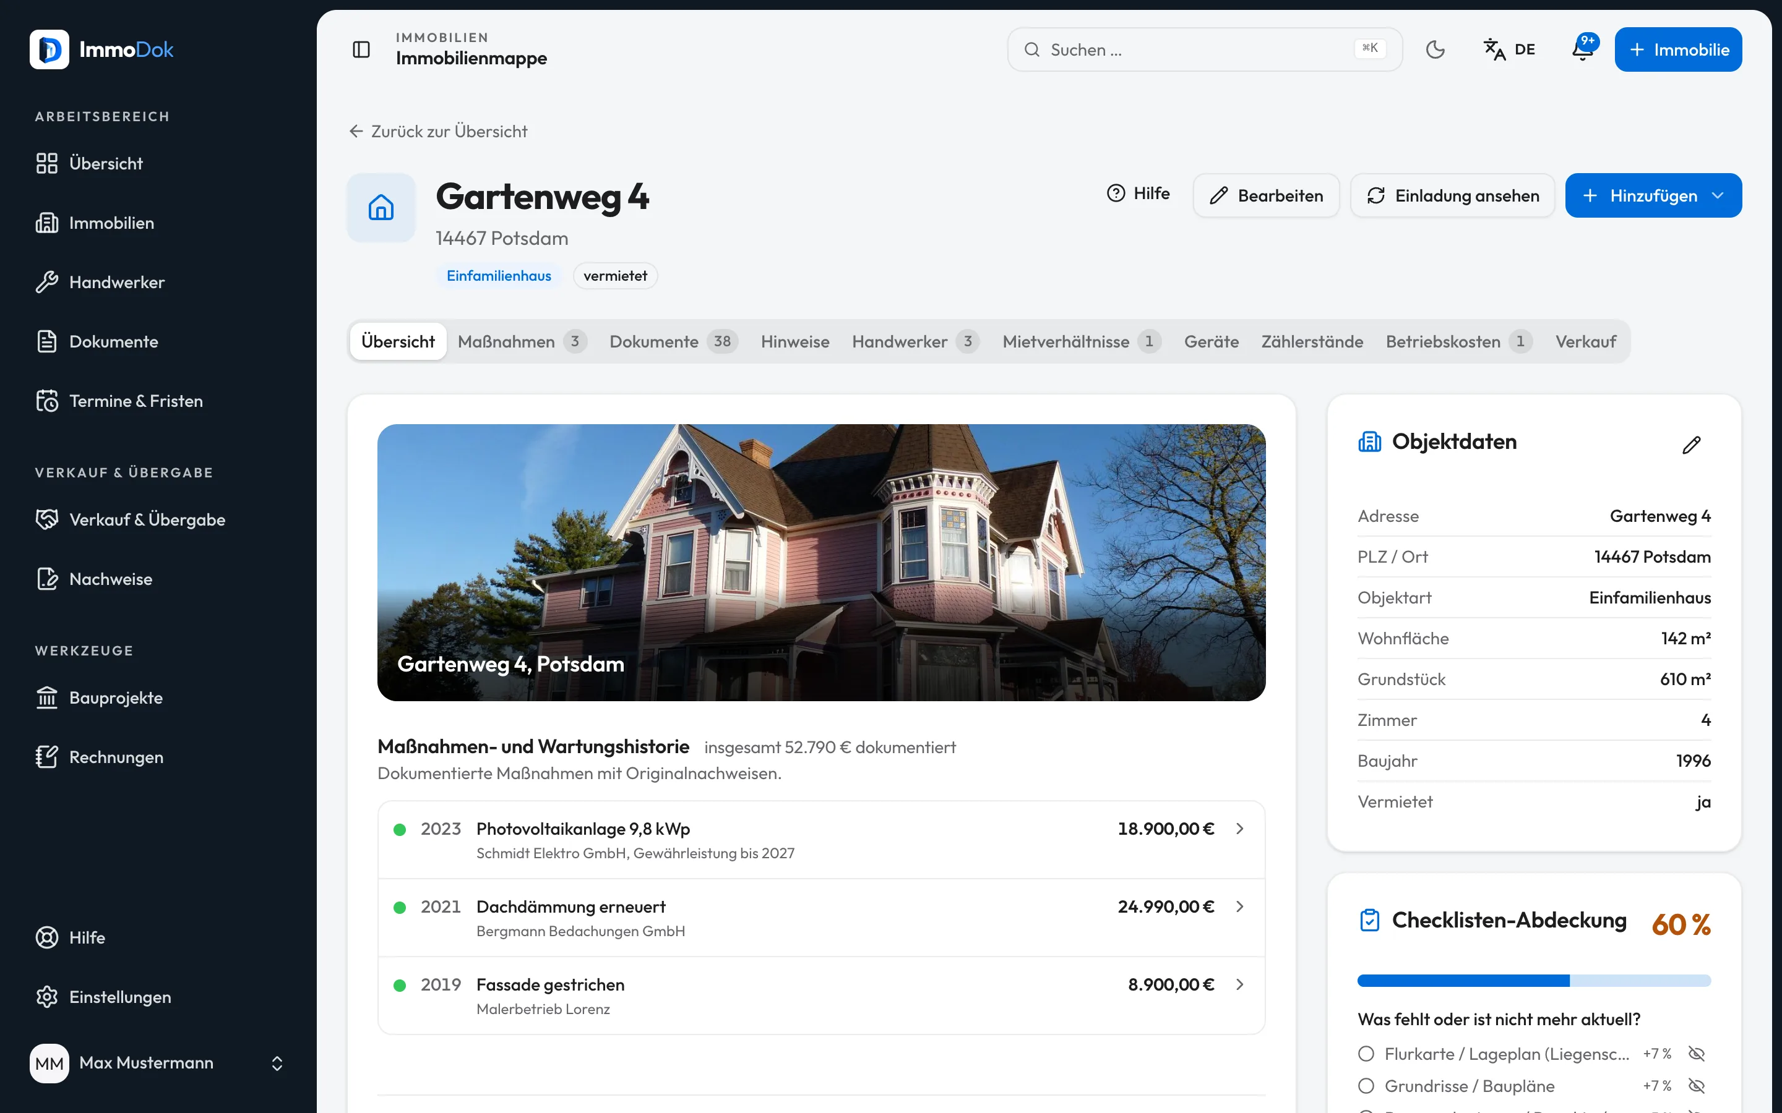Screen dimensions: 1782x1113
Task: Toggle the sidebar panel icon
Action: [x=361, y=49]
